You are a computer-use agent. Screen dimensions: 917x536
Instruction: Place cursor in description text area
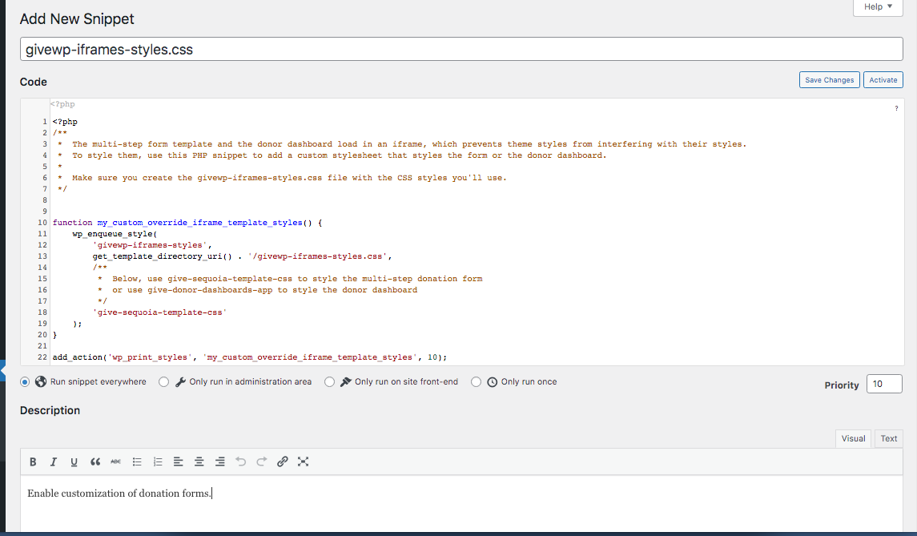461,503
